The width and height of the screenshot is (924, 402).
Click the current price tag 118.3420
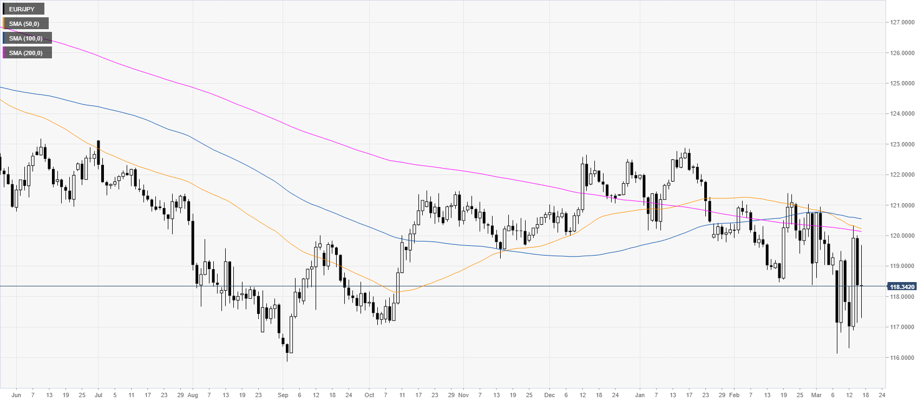pos(902,287)
